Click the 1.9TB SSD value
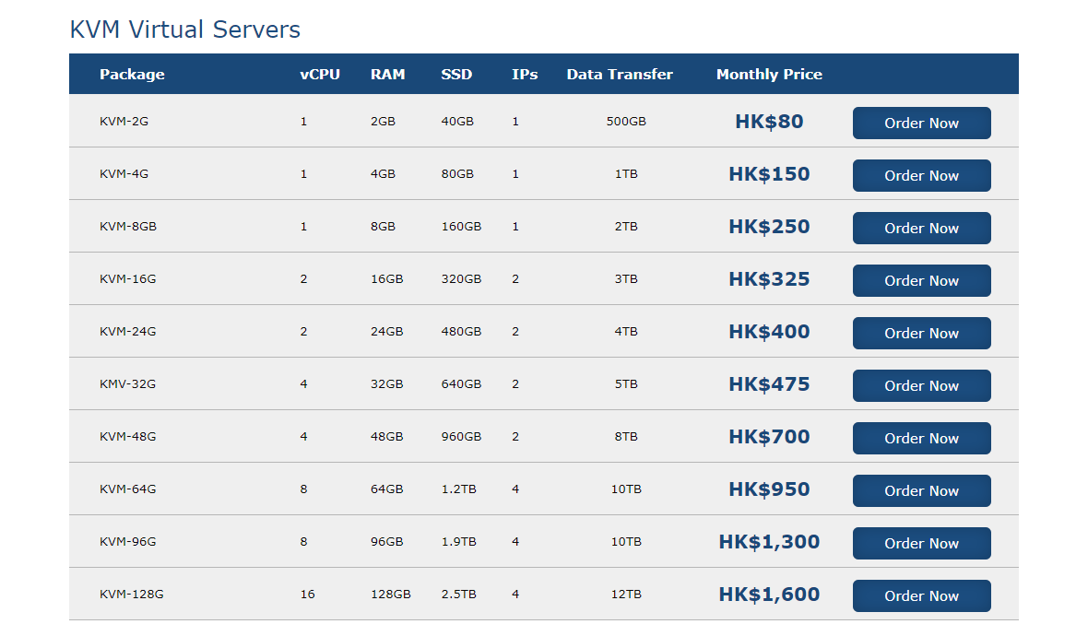Screen dimensions: 1088x636 458,542
